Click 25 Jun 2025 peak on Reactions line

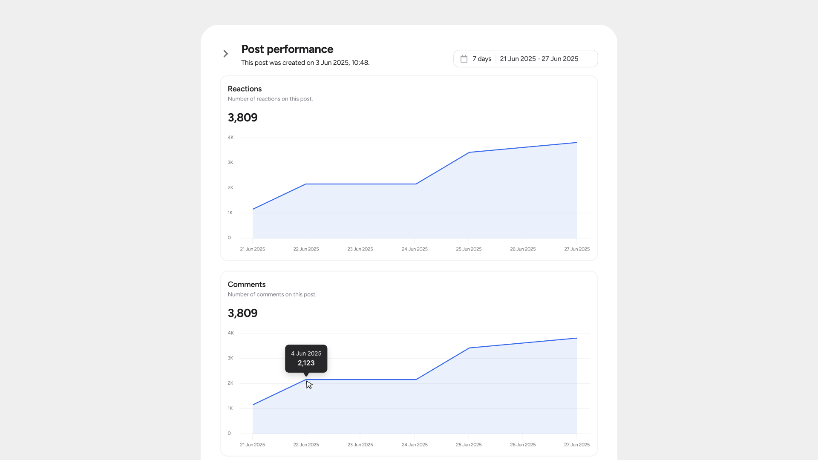coord(469,152)
